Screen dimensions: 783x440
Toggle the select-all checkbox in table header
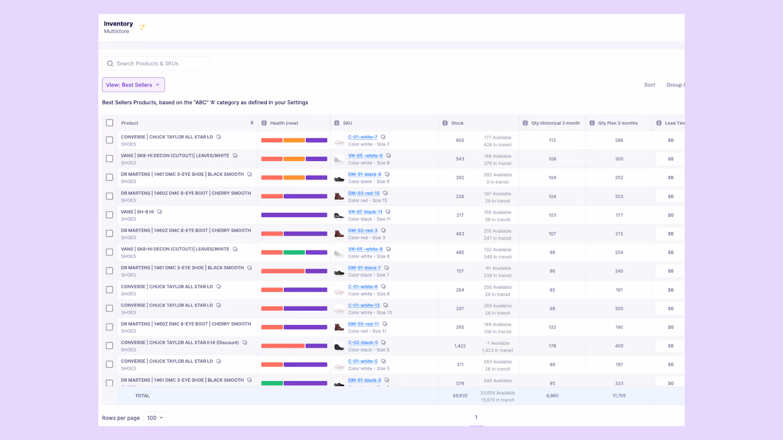coord(110,123)
